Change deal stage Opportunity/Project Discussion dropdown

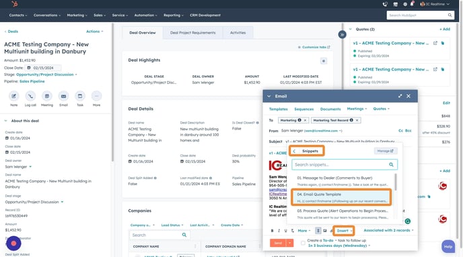click(46, 74)
